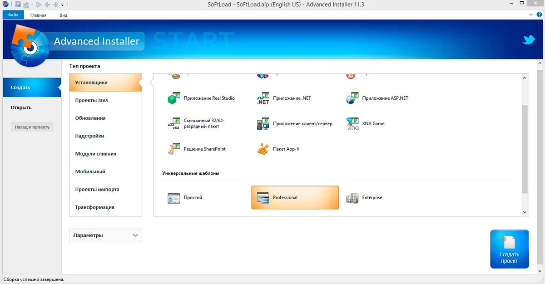Switch to the Вид ribbon tab
This screenshot has width=545, height=284.
[x=64, y=15]
